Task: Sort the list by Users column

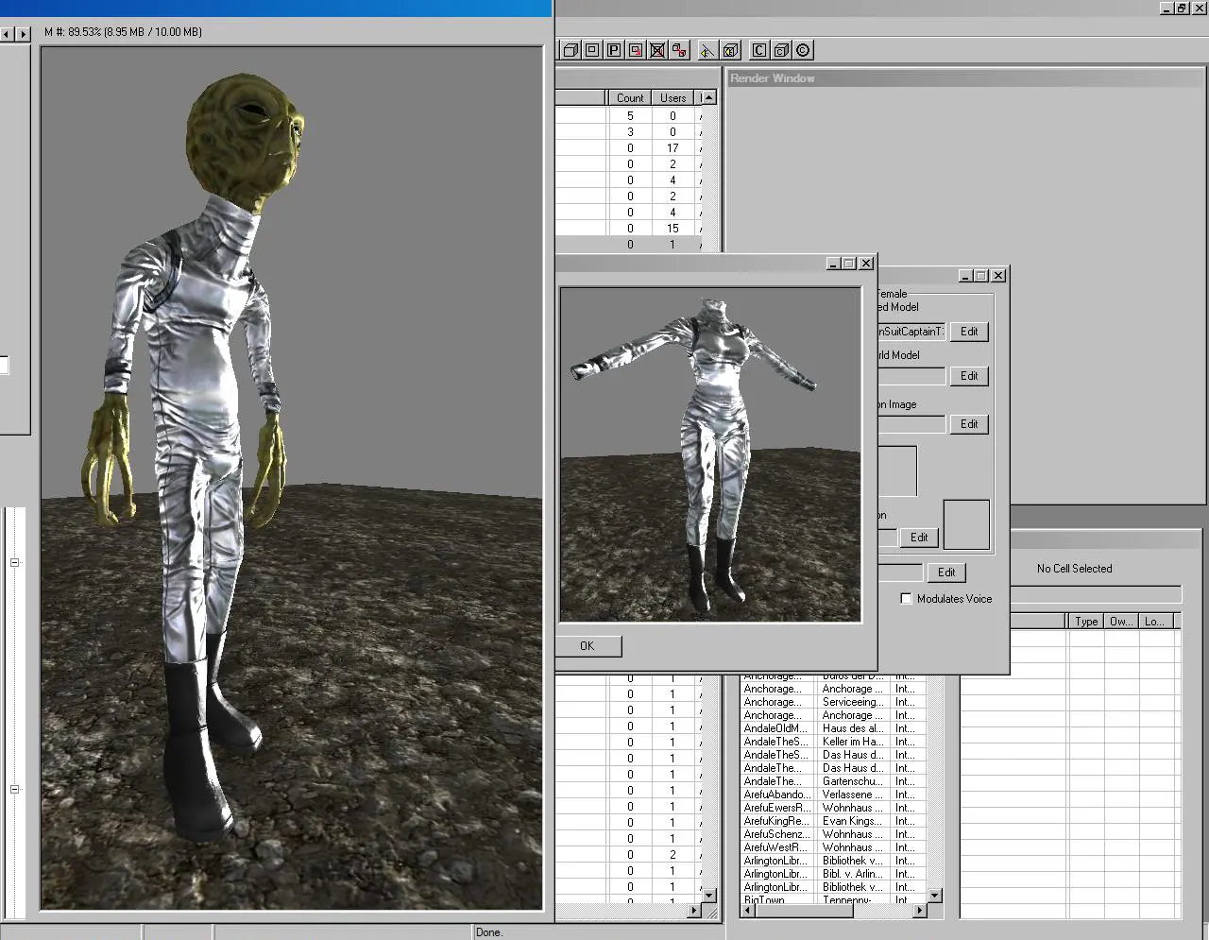Action: click(x=673, y=97)
